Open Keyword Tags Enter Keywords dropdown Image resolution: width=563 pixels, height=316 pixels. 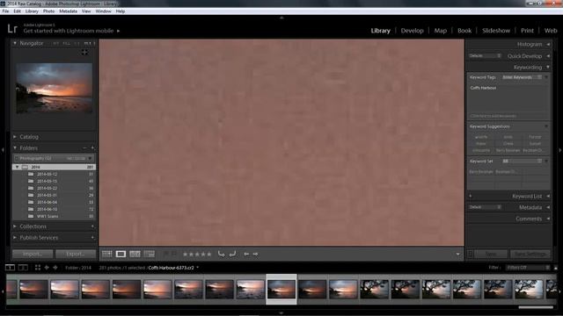[522, 77]
